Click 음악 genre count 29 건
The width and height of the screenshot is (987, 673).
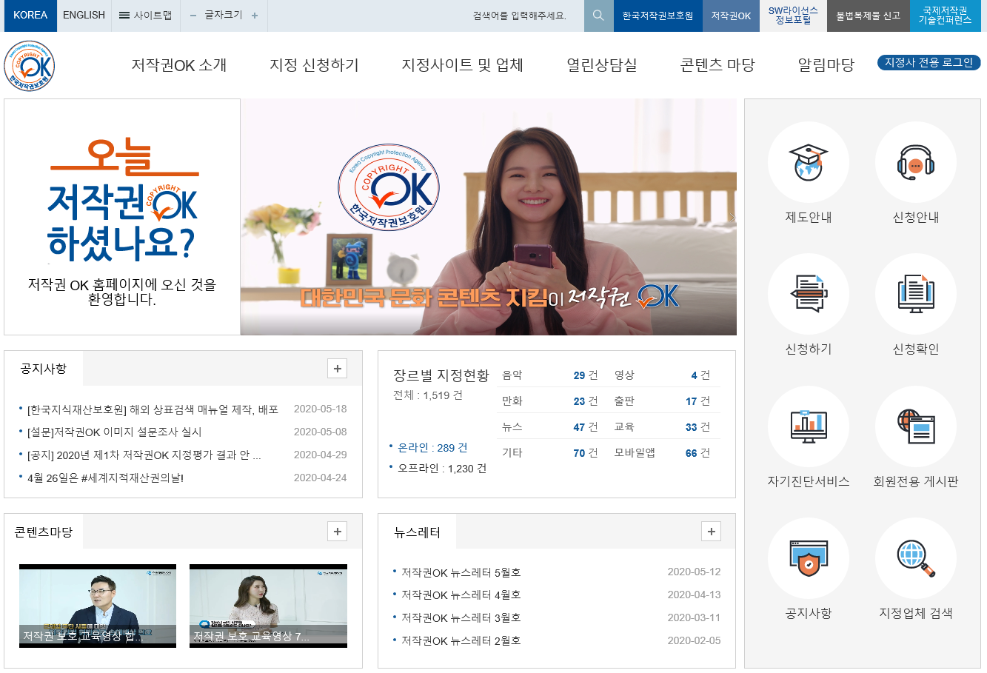pyautogui.click(x=585, y=375)
